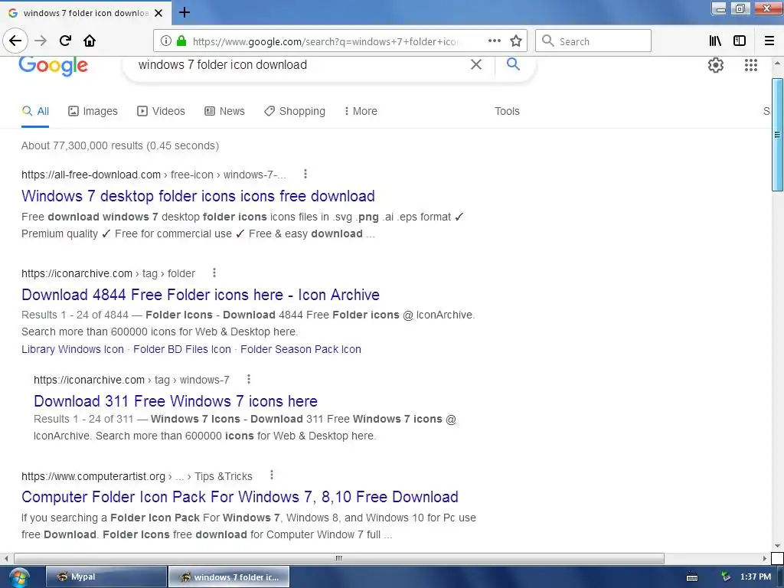Switch to the Videos tab
This screenshot has width=784, height=588.
(x=161, y=112)
